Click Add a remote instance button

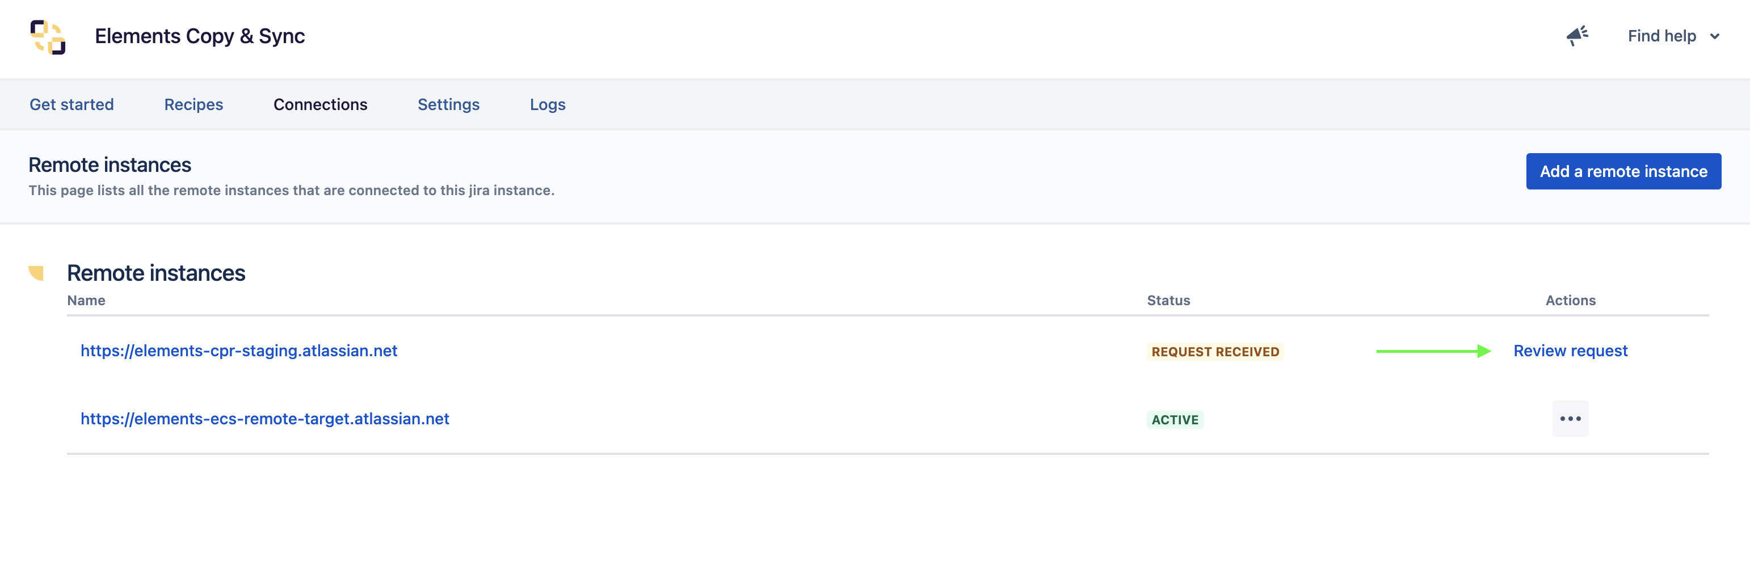tap(1623, 171)
